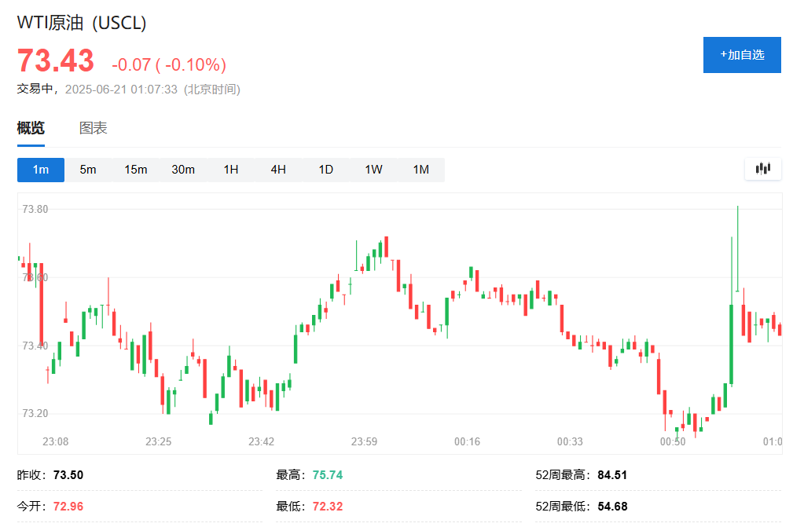Choose the 4H interval
Screen dimensions: 793x527
coord(278,170)
